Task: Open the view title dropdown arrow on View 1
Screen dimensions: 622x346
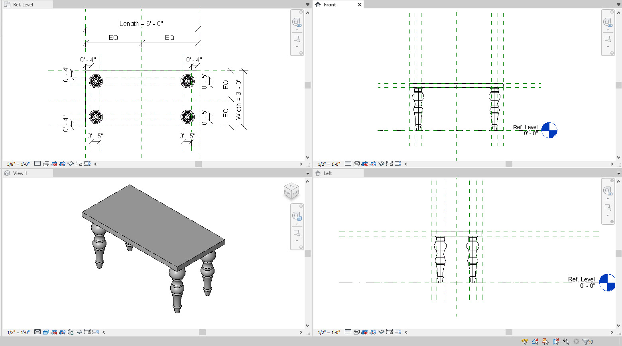Action: 307,173
